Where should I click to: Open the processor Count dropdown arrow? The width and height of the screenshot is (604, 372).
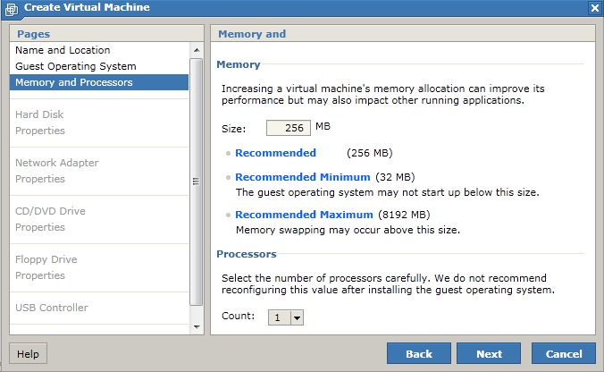click(x=297, y=318)
